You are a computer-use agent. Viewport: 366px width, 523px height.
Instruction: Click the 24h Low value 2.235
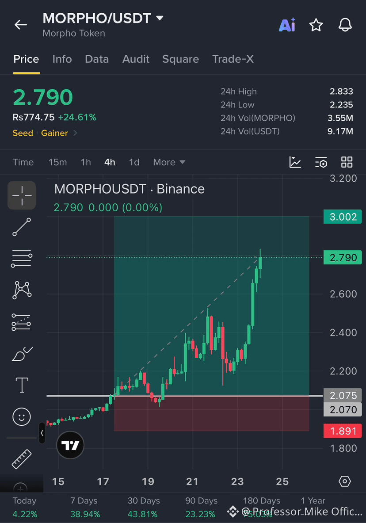[x=341, y=105]
